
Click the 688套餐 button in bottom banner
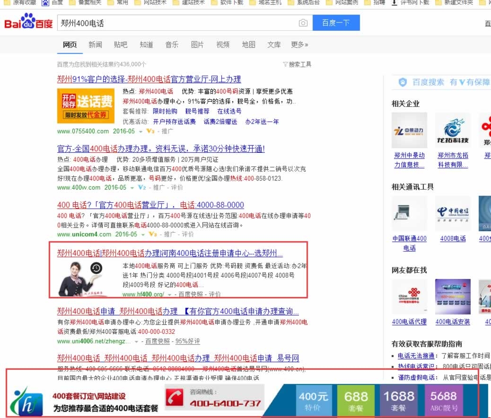pos(356,400)
